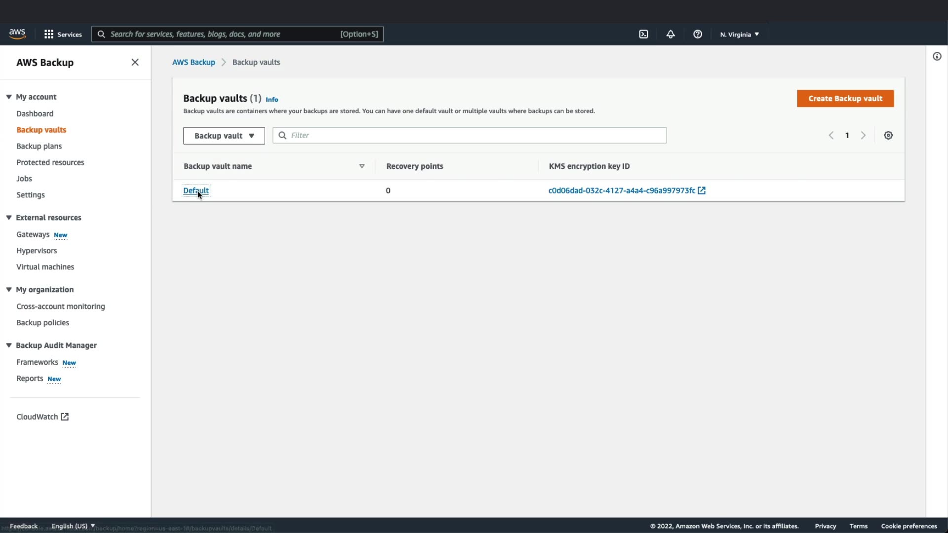Open the Default backup vault link

click(196, 190)
